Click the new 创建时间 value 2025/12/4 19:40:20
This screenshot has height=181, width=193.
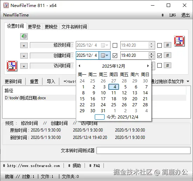pyautogui.click(x=90, y=137)
